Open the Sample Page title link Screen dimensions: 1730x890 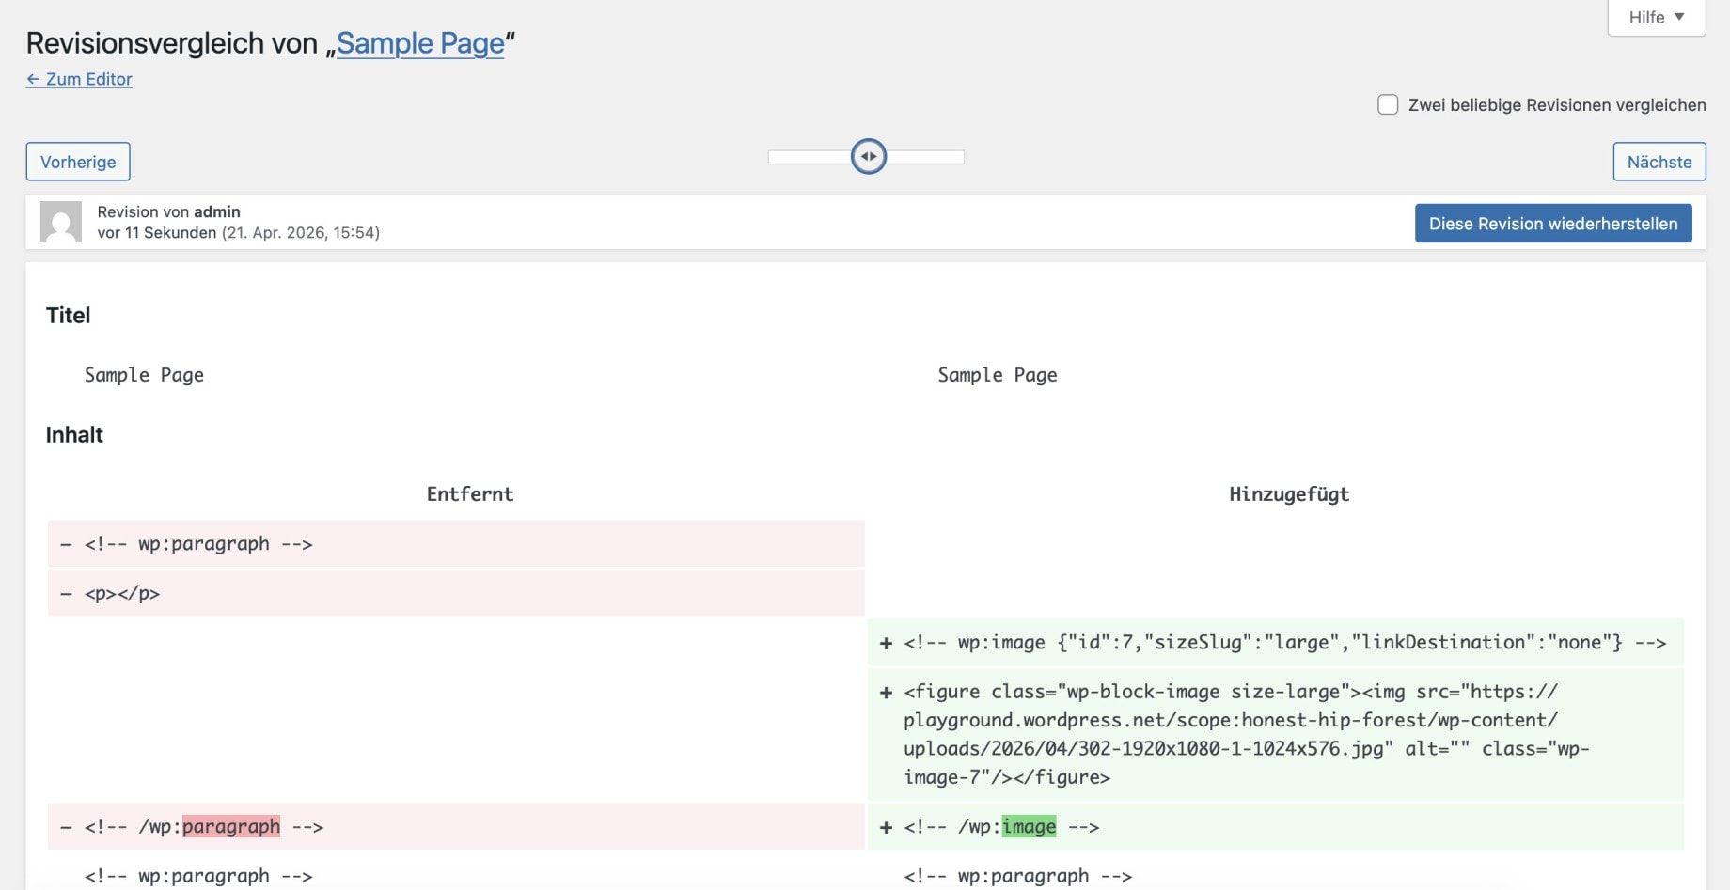[x=420, y=43]
